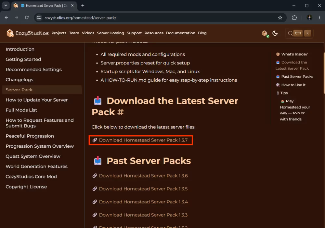Open the search box with Ctrl K
This screenshot has width=325, height=228.
click(x=299, y=33)
